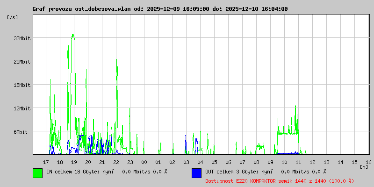Select hour 19 on the time axis
The width and height of the screenshot is (374, 187).
(74, 162)
